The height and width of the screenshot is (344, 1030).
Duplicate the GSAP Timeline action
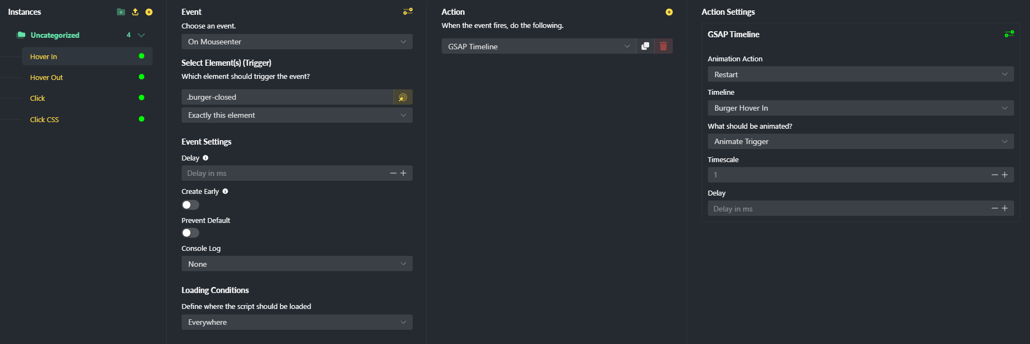coord(645,47)
